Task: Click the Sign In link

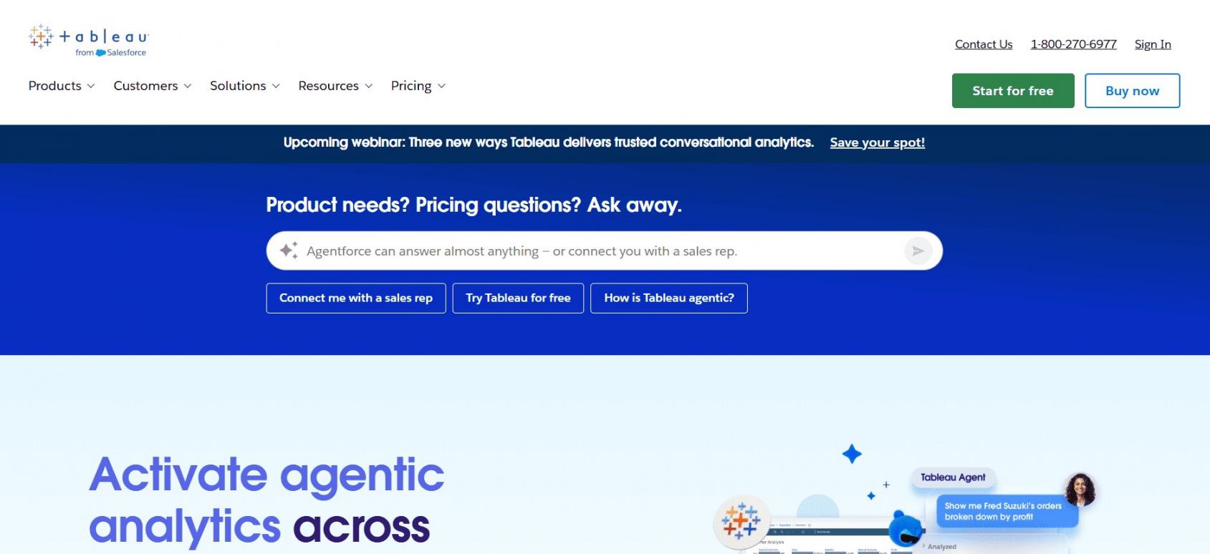Action: [x=1153, y=44]
